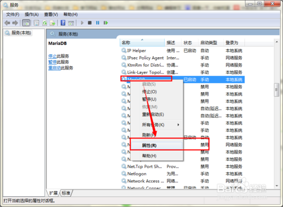The width and height of the screenshot is (283, 207).
Task: Click the vertical scrollbar thumb
Action: (277, 90)
